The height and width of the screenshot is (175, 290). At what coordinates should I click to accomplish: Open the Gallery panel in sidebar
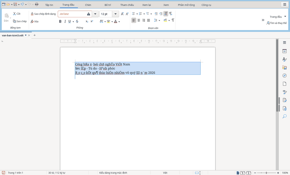(284, 67)
